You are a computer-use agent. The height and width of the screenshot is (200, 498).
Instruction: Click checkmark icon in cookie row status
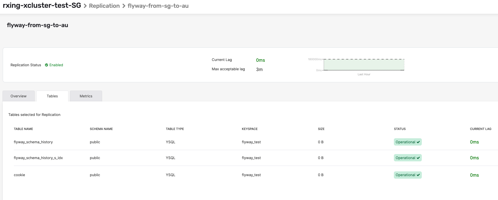point(418,175)
